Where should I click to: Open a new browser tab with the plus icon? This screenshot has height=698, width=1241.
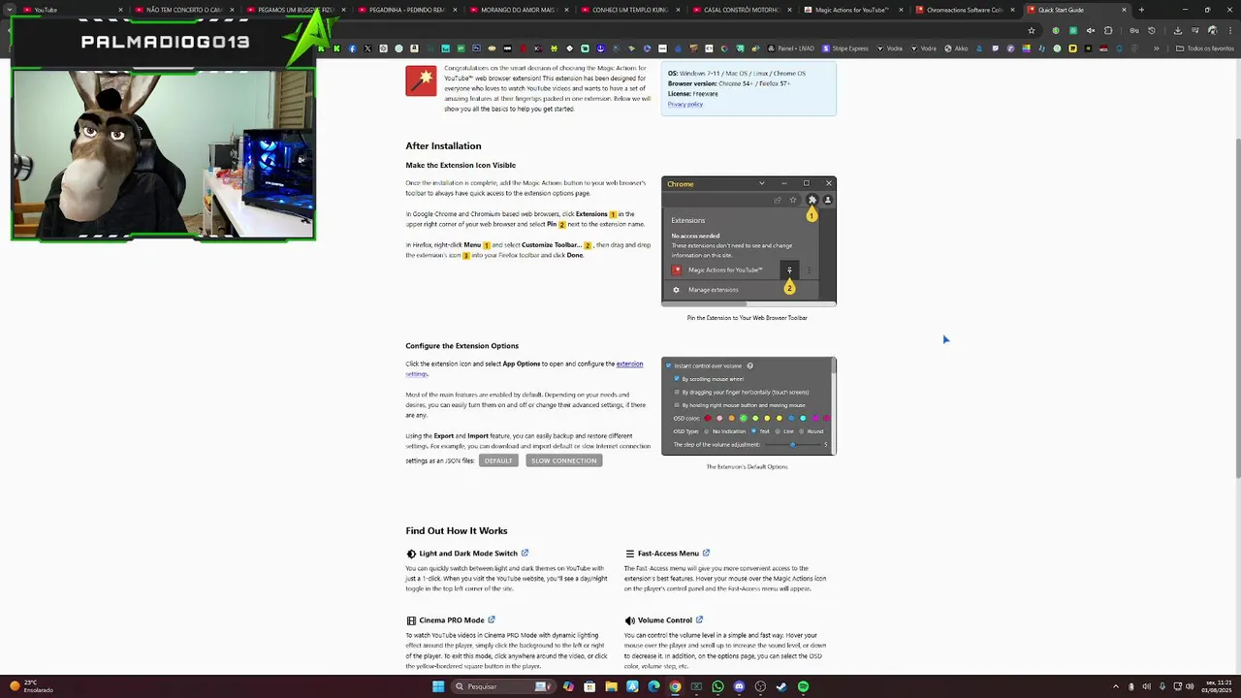pyautogui.click(x=1141, y=10)
